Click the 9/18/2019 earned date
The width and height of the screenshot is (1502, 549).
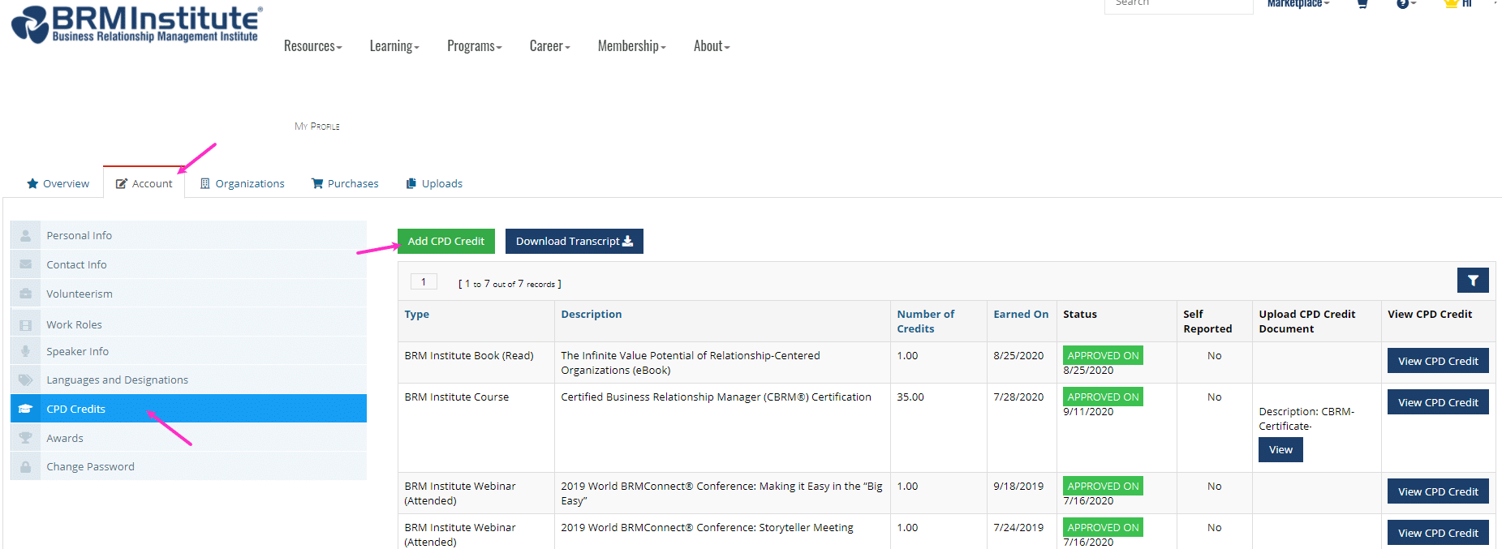pos(1018,487)
